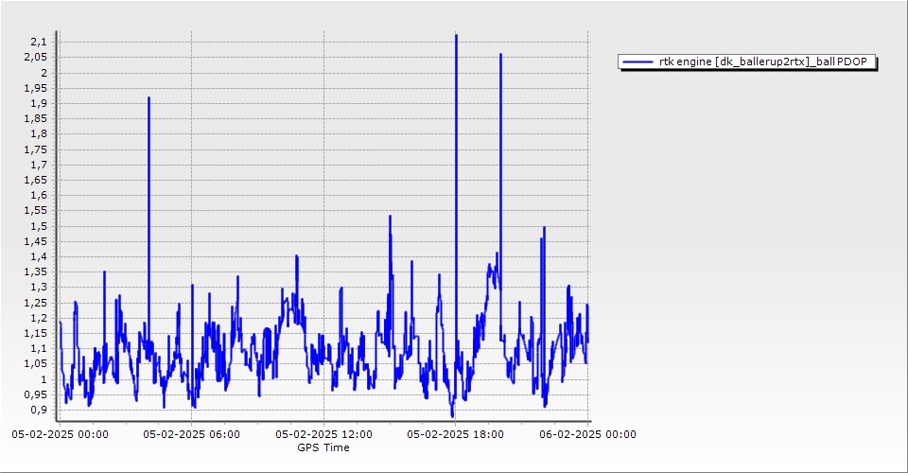Click the 2,05 y-axis value
The height and width of the screenshot is (473, 908).
35,57
